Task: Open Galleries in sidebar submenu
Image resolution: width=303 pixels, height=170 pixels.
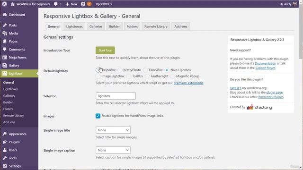Action: pyautogui.click(x=9, y=95)
